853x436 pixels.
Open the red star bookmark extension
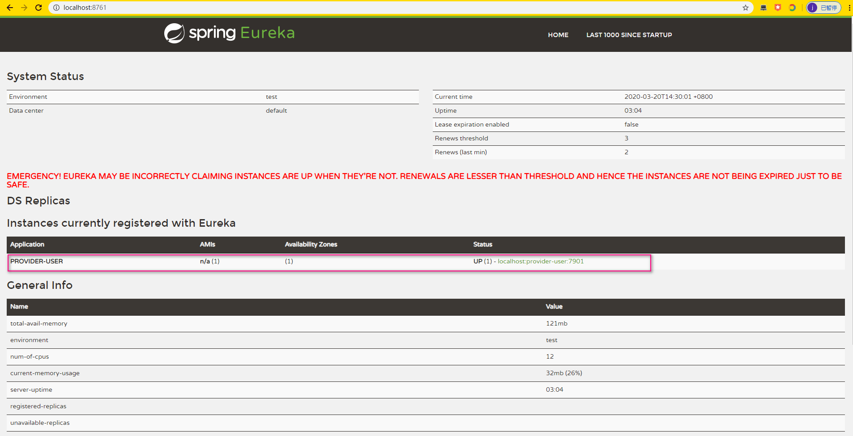pos(778,7)
